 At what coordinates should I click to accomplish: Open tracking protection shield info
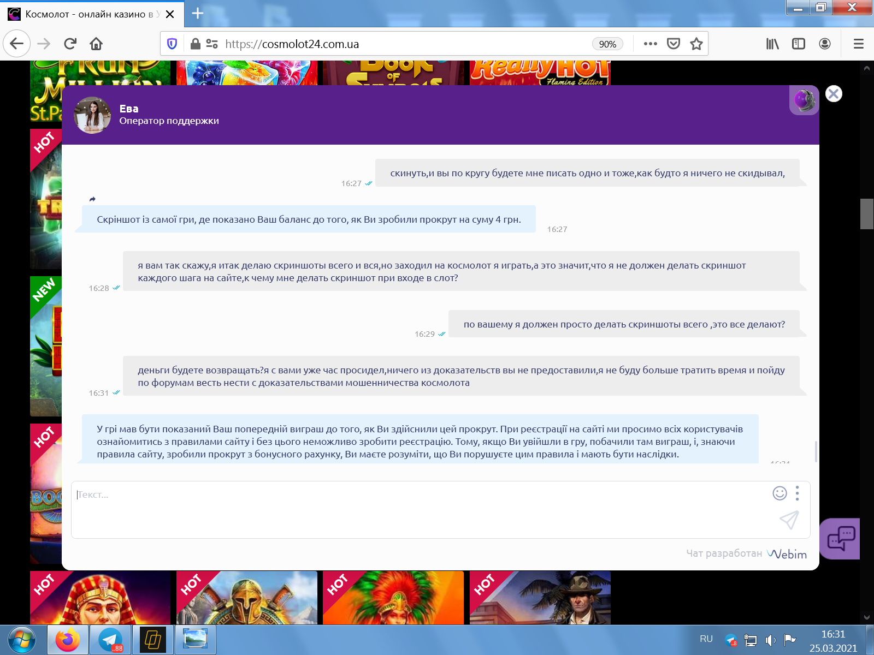[x=172, y=44]
